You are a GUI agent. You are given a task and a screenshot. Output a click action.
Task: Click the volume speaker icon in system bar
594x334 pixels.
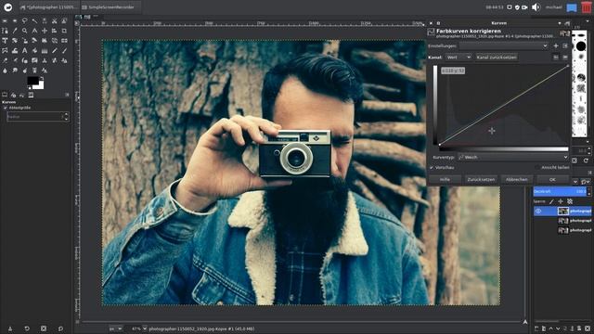[x=536, y=7]
